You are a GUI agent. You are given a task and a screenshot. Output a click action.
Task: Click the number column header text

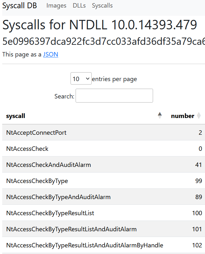point(183,116)
